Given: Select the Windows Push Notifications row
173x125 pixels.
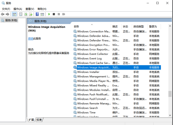Looking at the screenshot, I should point(117,94).
